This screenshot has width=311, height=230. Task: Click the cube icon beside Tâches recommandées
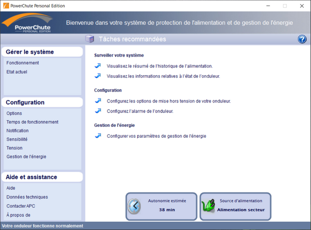(90, 39)
